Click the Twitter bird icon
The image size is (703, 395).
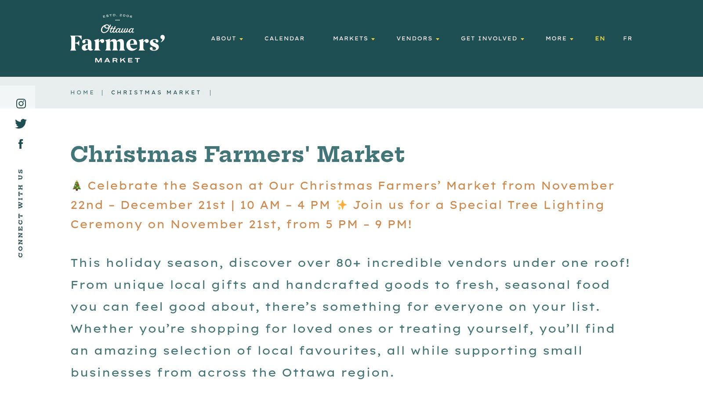tap(21, 124)
